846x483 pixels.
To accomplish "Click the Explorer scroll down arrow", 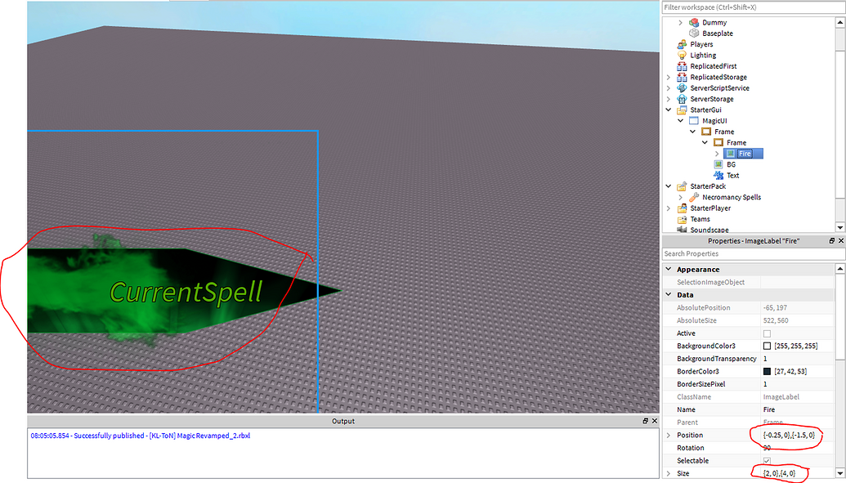I will tap(840, 227).
